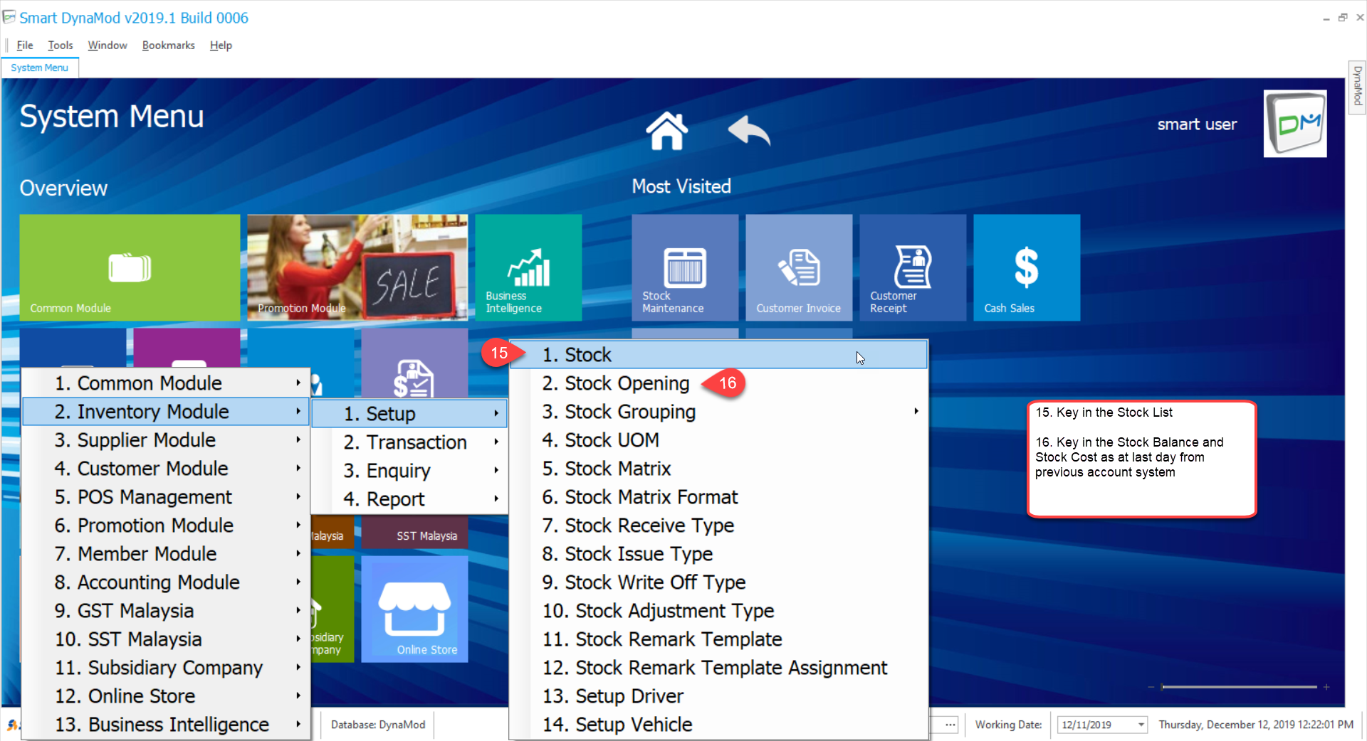The width and height of the screenshot is (1367, 741).
Task: Expand 9. GST Malaysia submenu
Action: 166,610
